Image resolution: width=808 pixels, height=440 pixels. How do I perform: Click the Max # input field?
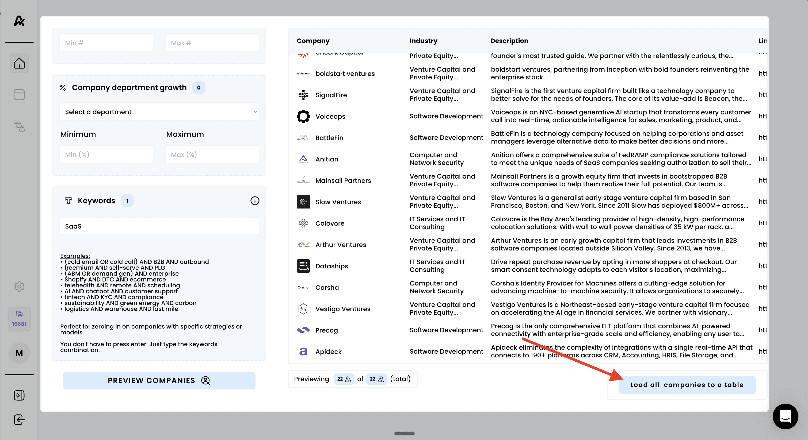click(212, 43)
